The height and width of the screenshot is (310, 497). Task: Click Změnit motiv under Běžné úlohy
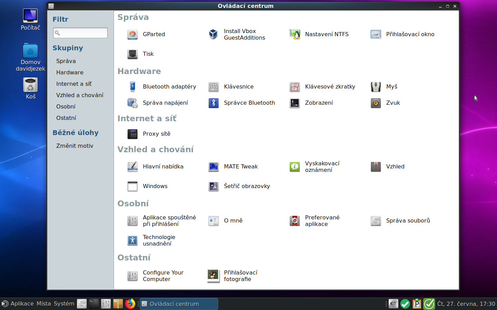tap(75, 146)
